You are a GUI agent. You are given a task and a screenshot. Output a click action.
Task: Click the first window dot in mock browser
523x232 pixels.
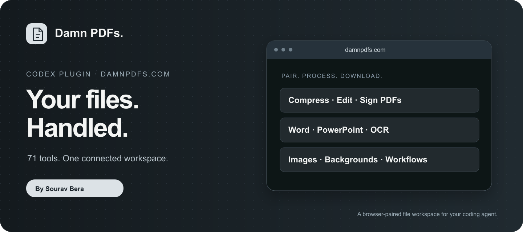click(x=276, y=50)
